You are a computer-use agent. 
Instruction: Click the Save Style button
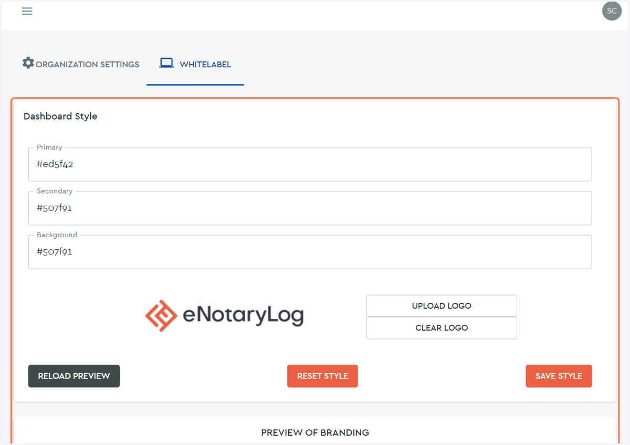pyautogui.click(x=559, y=376)
